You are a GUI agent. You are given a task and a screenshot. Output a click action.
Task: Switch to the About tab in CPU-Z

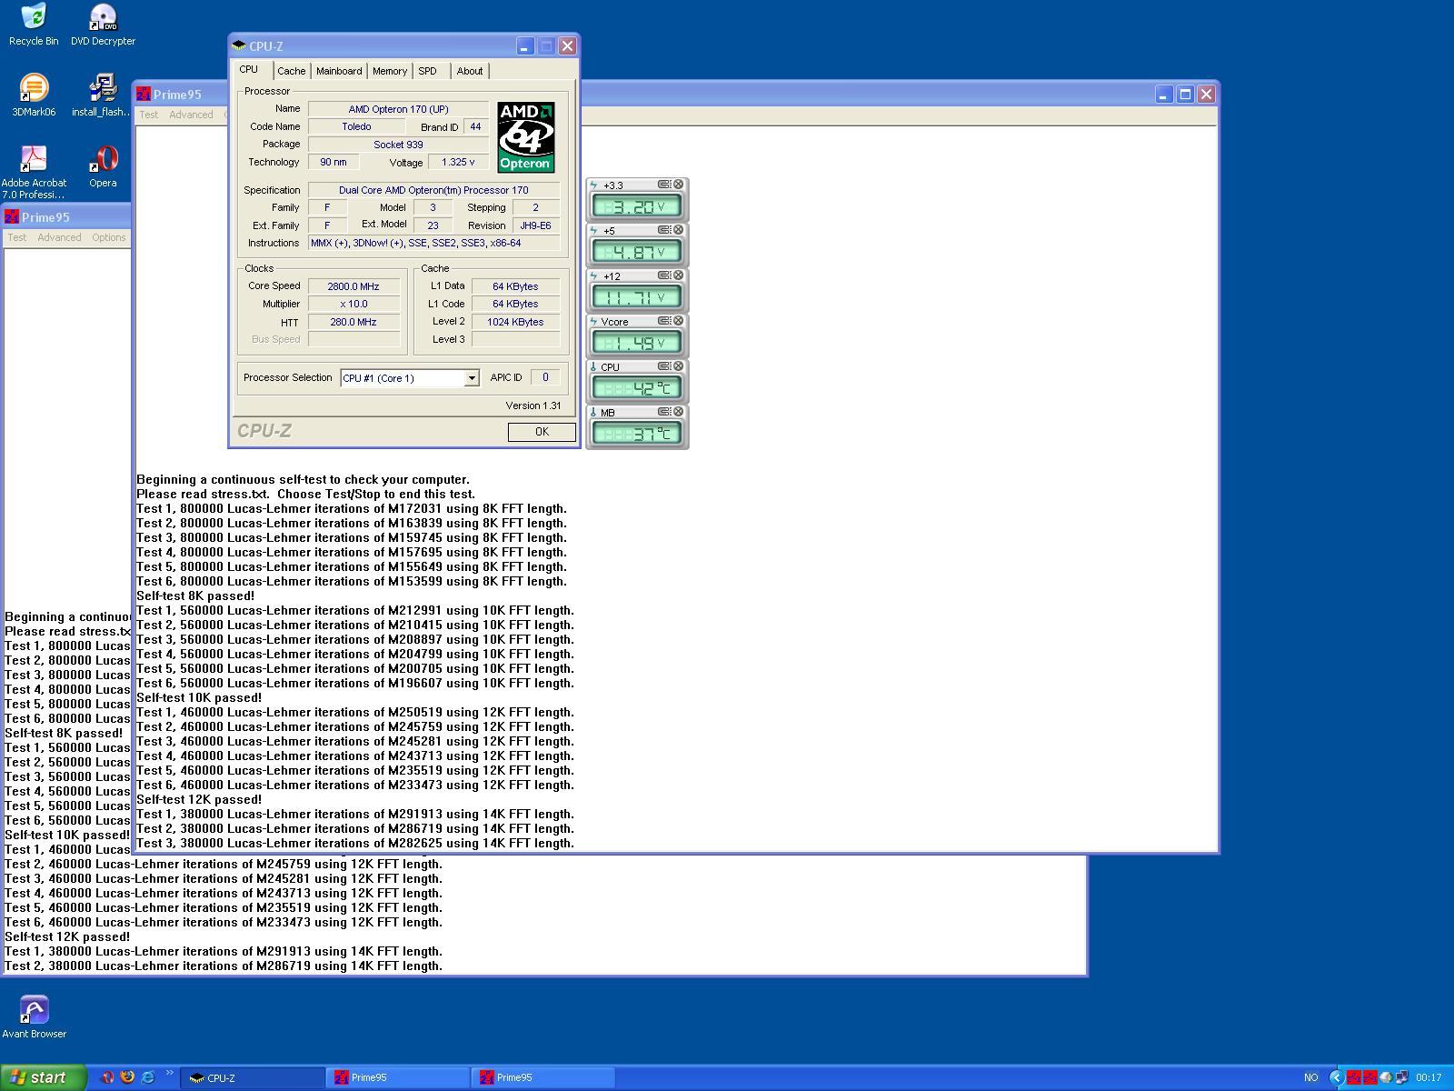pyautogui.click(x=470, y=71)
